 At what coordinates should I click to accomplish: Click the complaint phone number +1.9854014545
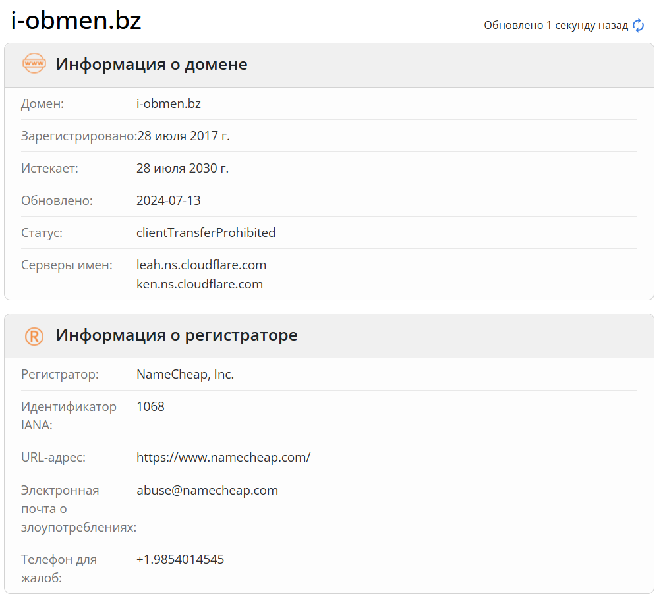tap(180, 560)
